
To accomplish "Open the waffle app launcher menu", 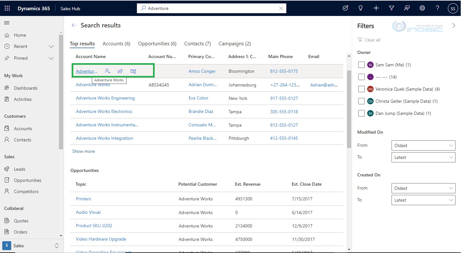I will tap(7, 8).
